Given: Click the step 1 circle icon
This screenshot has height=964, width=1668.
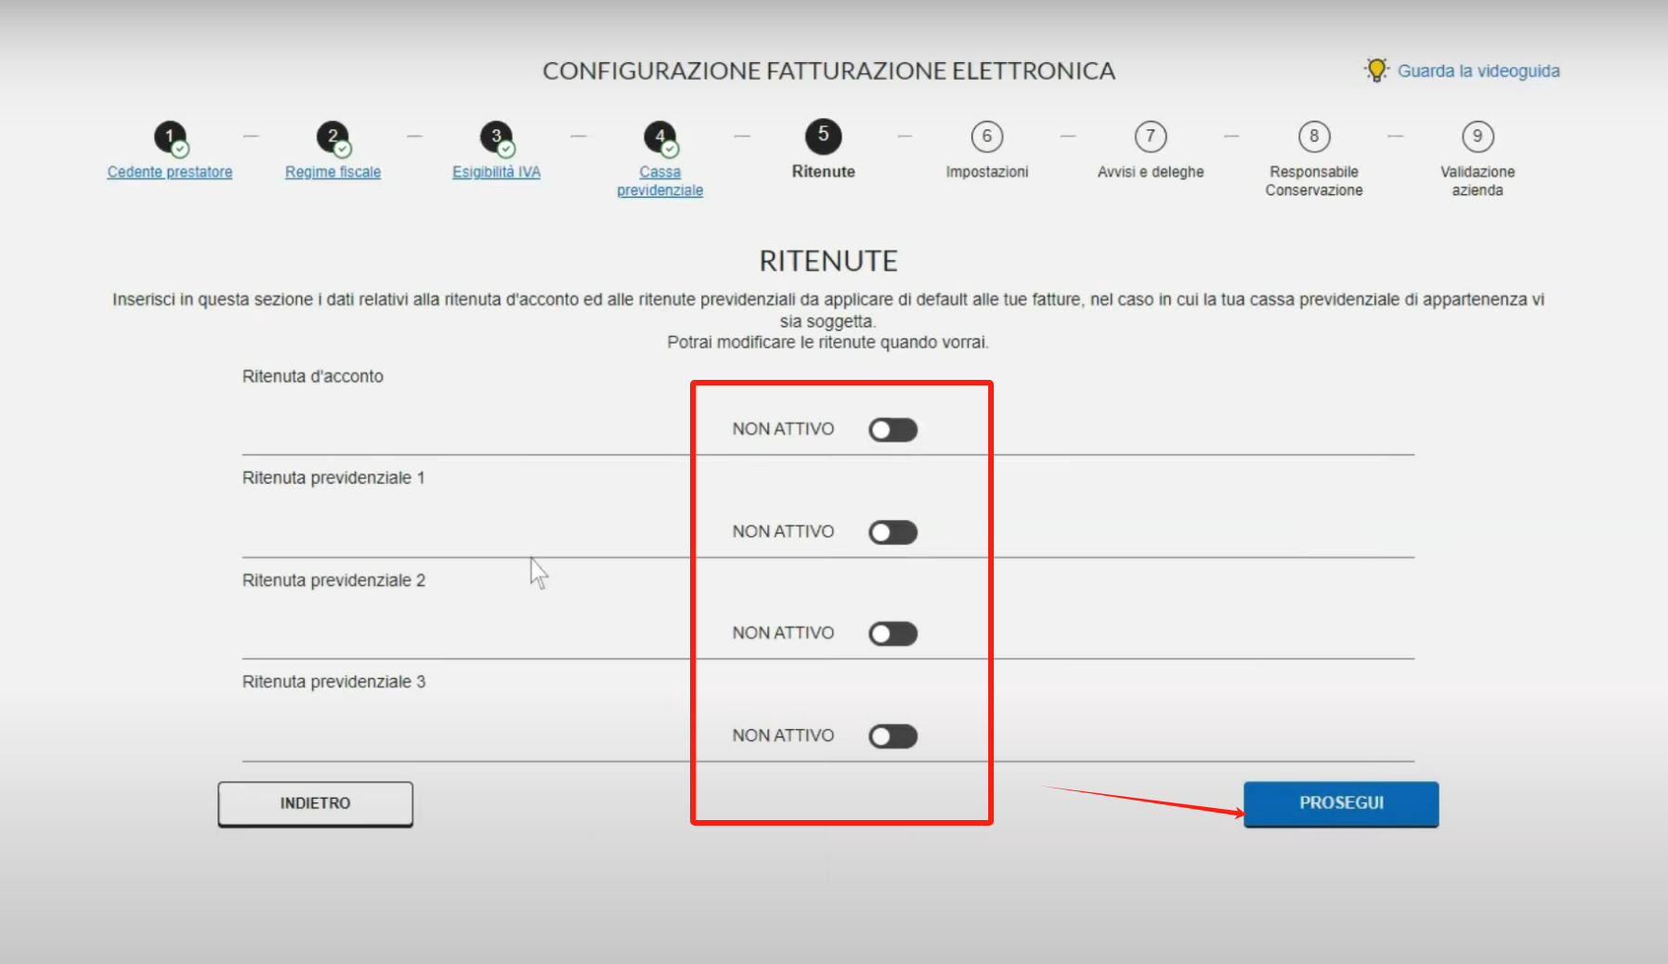Looking at the screenshot, I should [x=171, y=137].
